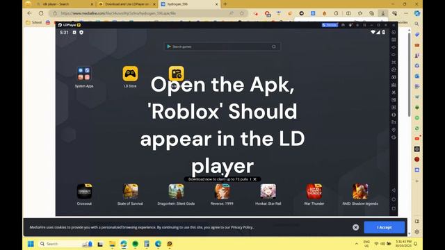
Task: Open LDPlayer from the taskbar
Action: point(170,244)
